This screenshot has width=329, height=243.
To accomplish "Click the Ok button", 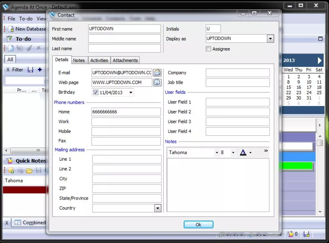I will pos(198,224).
